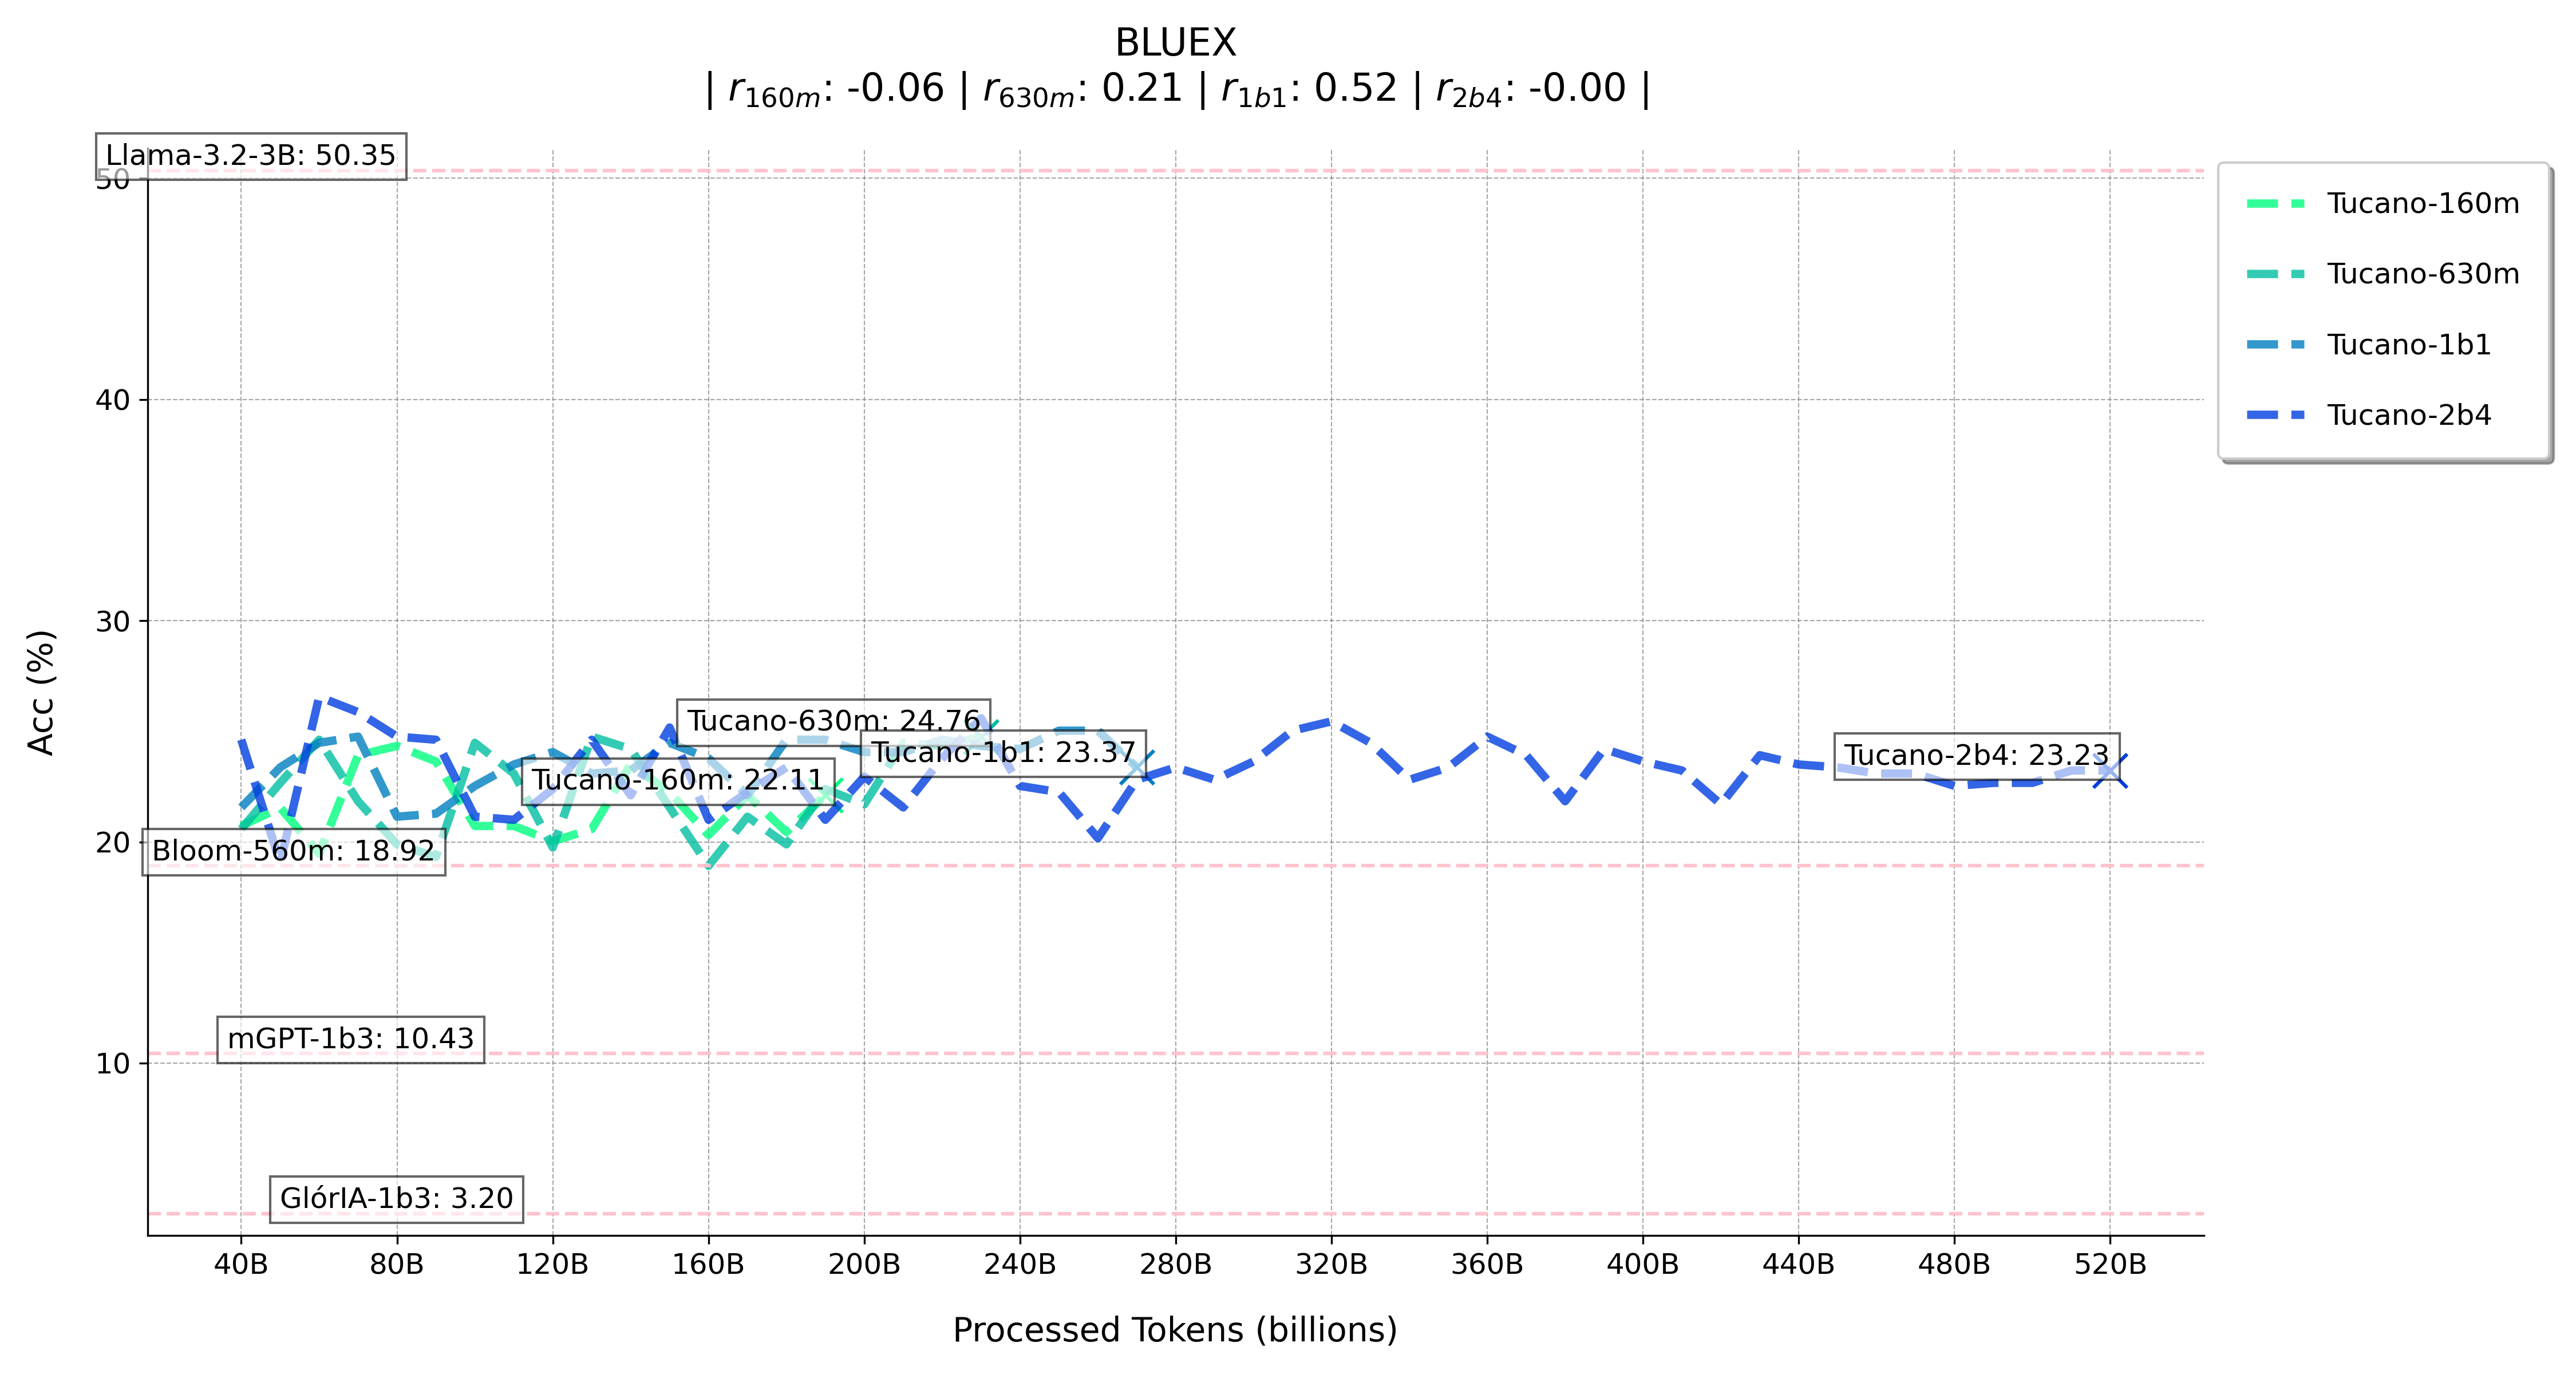This screenshot has height=1374, width=2576.
Task: Click the 200B x-axis tick label
Action: tap(864, 1265)
